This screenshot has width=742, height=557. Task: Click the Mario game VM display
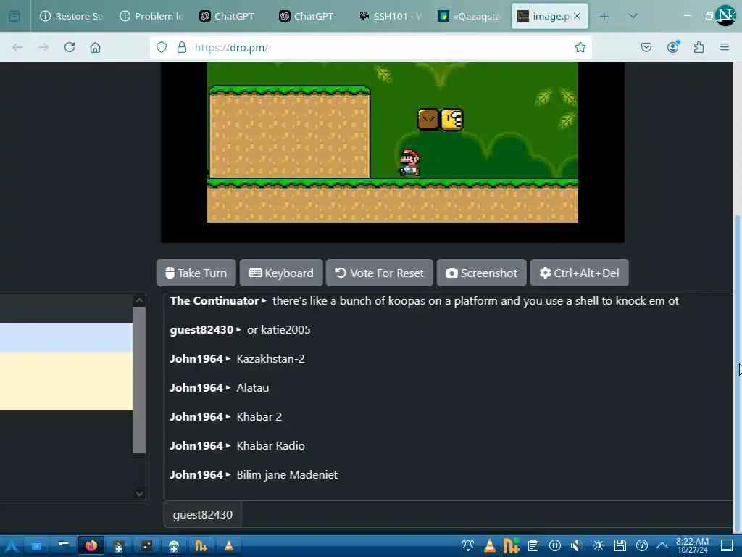click(x=392, y=152)
